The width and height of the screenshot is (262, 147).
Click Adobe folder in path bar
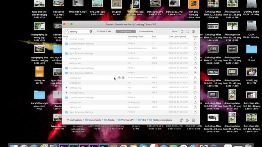[109, 120]
